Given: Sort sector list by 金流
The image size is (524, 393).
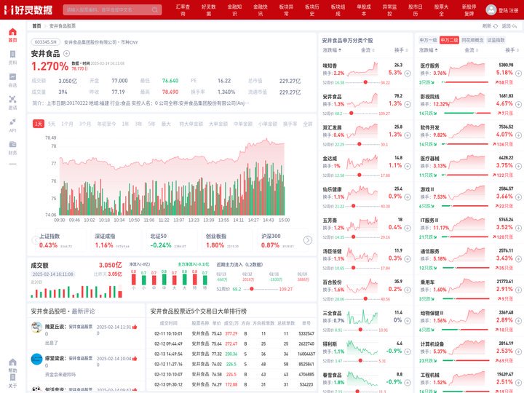Looking at the screenshot, I should [471, 50].
